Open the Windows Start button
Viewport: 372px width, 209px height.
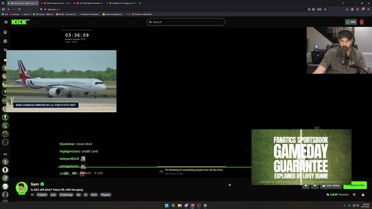tap(167, 206)
